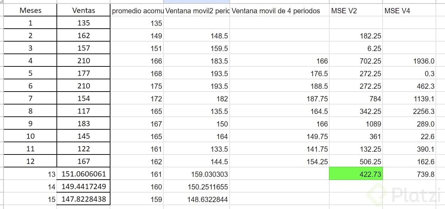Select the MSE V4 header cell
The image size is (445, 209).
(x=410, y=11)
